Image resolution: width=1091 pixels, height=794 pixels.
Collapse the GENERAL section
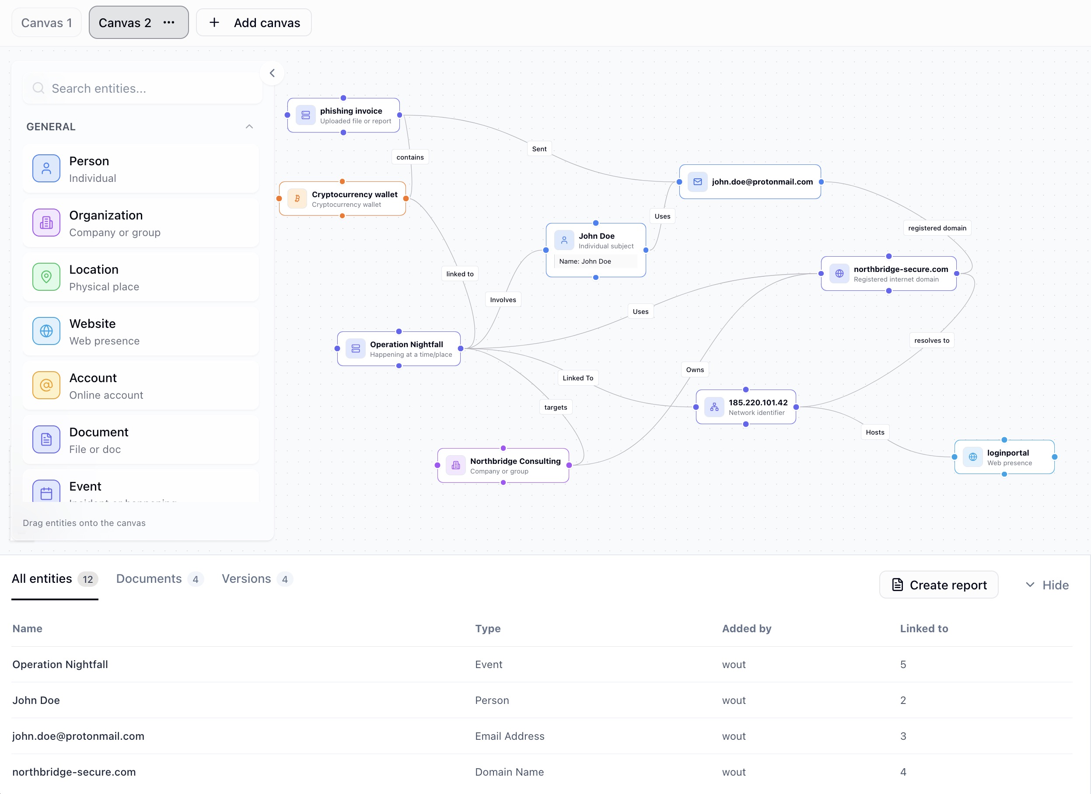click(249, 126)
